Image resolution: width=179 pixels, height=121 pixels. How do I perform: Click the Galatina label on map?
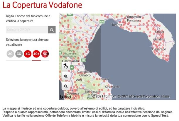click(159, 40)
